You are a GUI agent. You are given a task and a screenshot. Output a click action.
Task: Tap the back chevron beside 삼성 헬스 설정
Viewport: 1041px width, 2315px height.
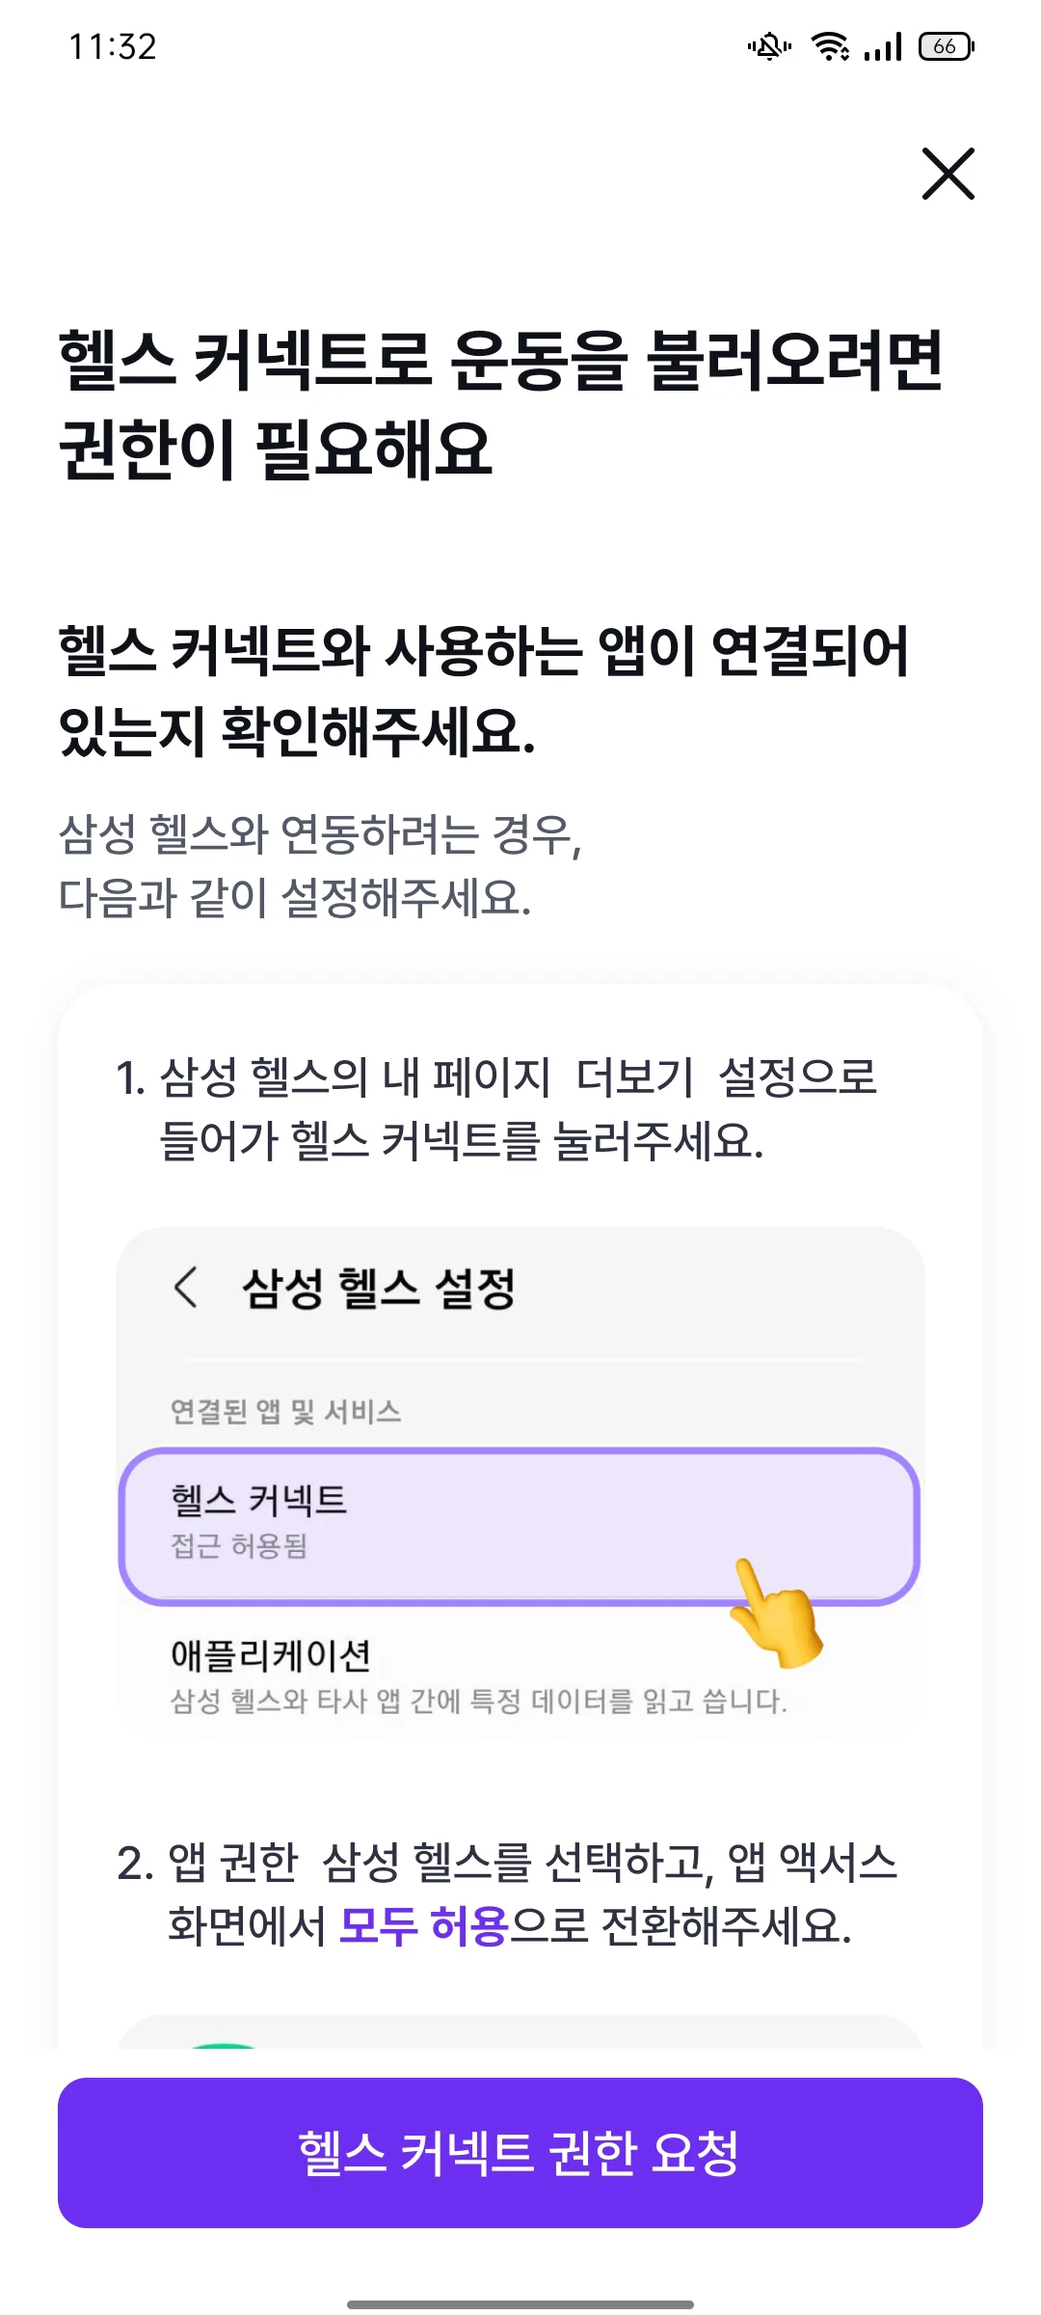186,1287
